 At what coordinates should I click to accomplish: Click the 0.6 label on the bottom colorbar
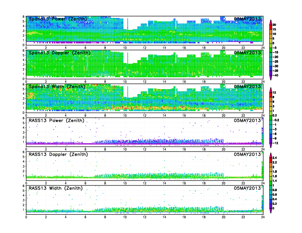click(275, 195)
